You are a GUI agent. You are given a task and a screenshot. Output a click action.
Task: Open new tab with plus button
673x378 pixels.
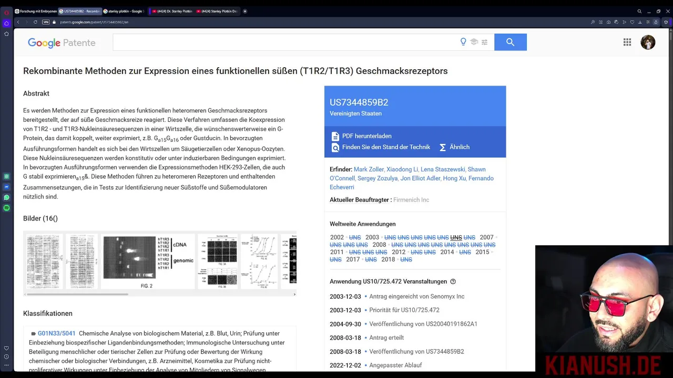point(245,11)
